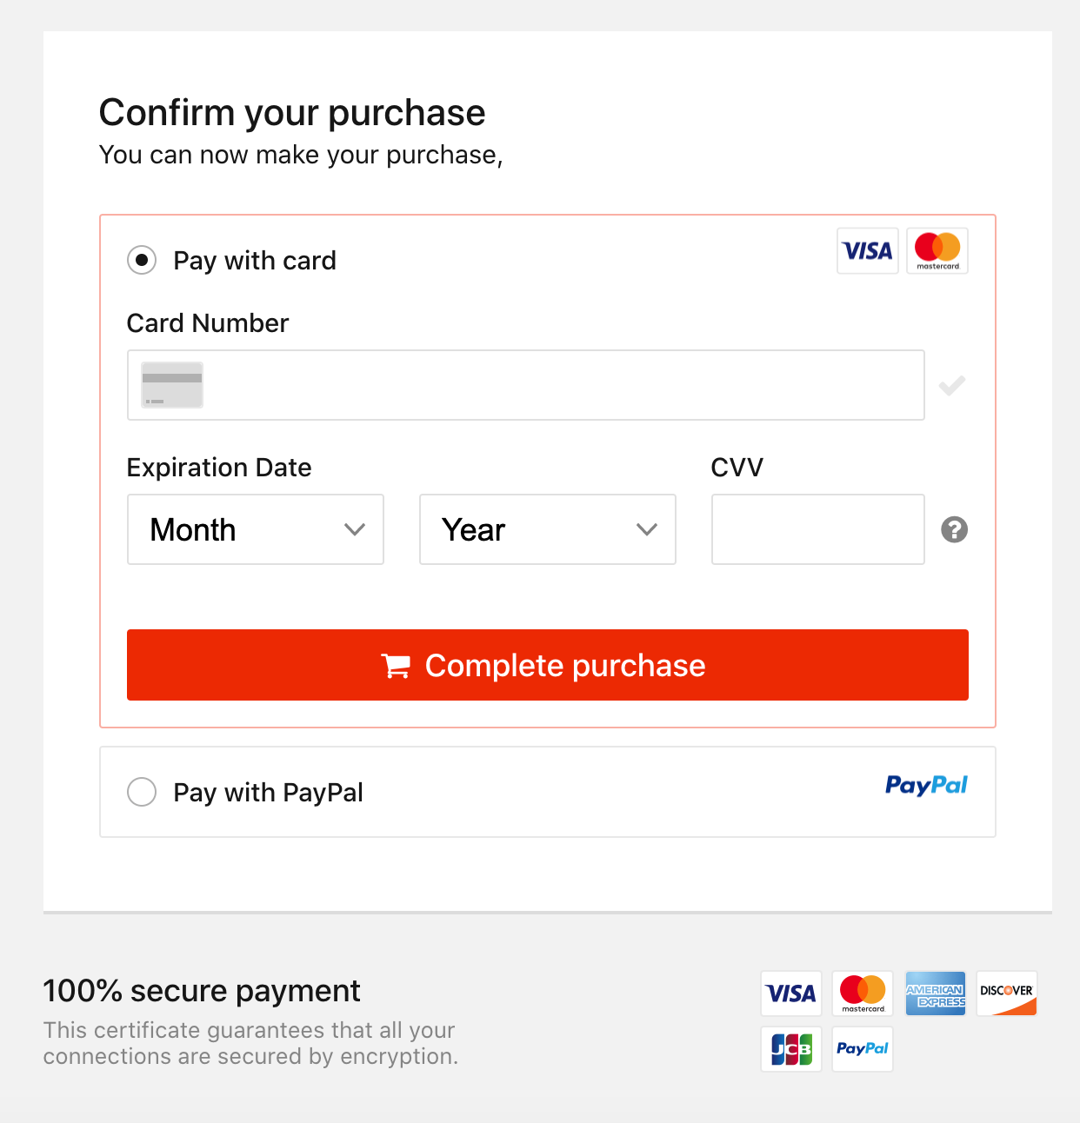The width and height of the screenshot is (1080, 1123).
Task: Click the Pay with PayPal label
Action: click(268, 793)
